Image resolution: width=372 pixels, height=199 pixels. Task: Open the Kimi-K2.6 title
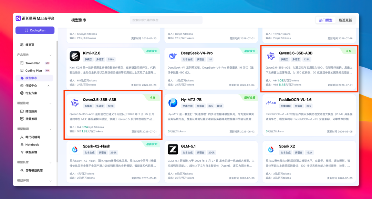coord(92,53)
